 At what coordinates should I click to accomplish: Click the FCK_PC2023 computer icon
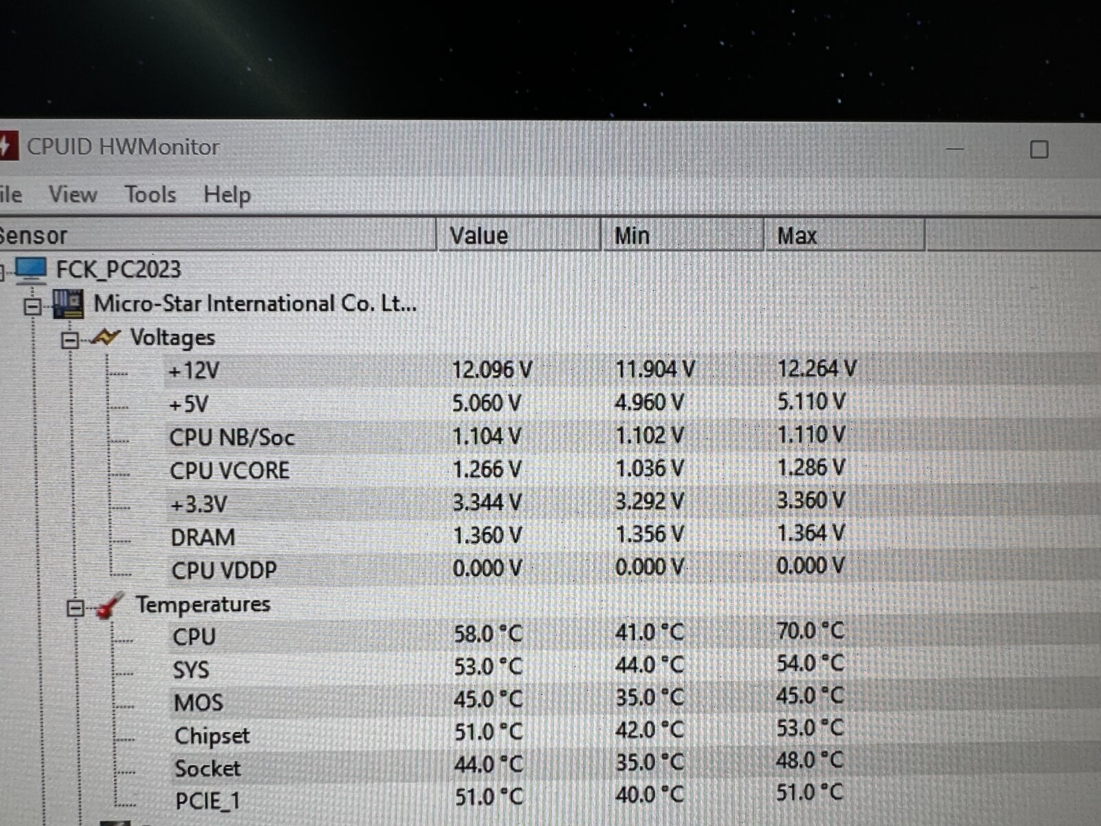31,269
